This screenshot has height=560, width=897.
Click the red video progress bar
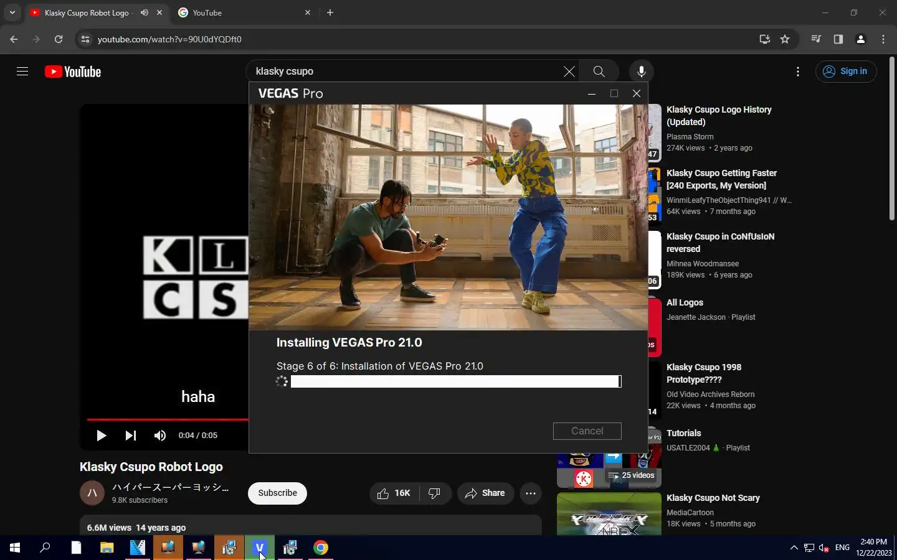coord(168,419)
